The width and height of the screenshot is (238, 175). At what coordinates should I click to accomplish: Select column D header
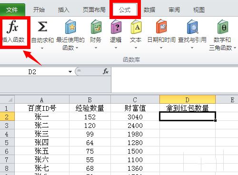[x=188, y=100]
